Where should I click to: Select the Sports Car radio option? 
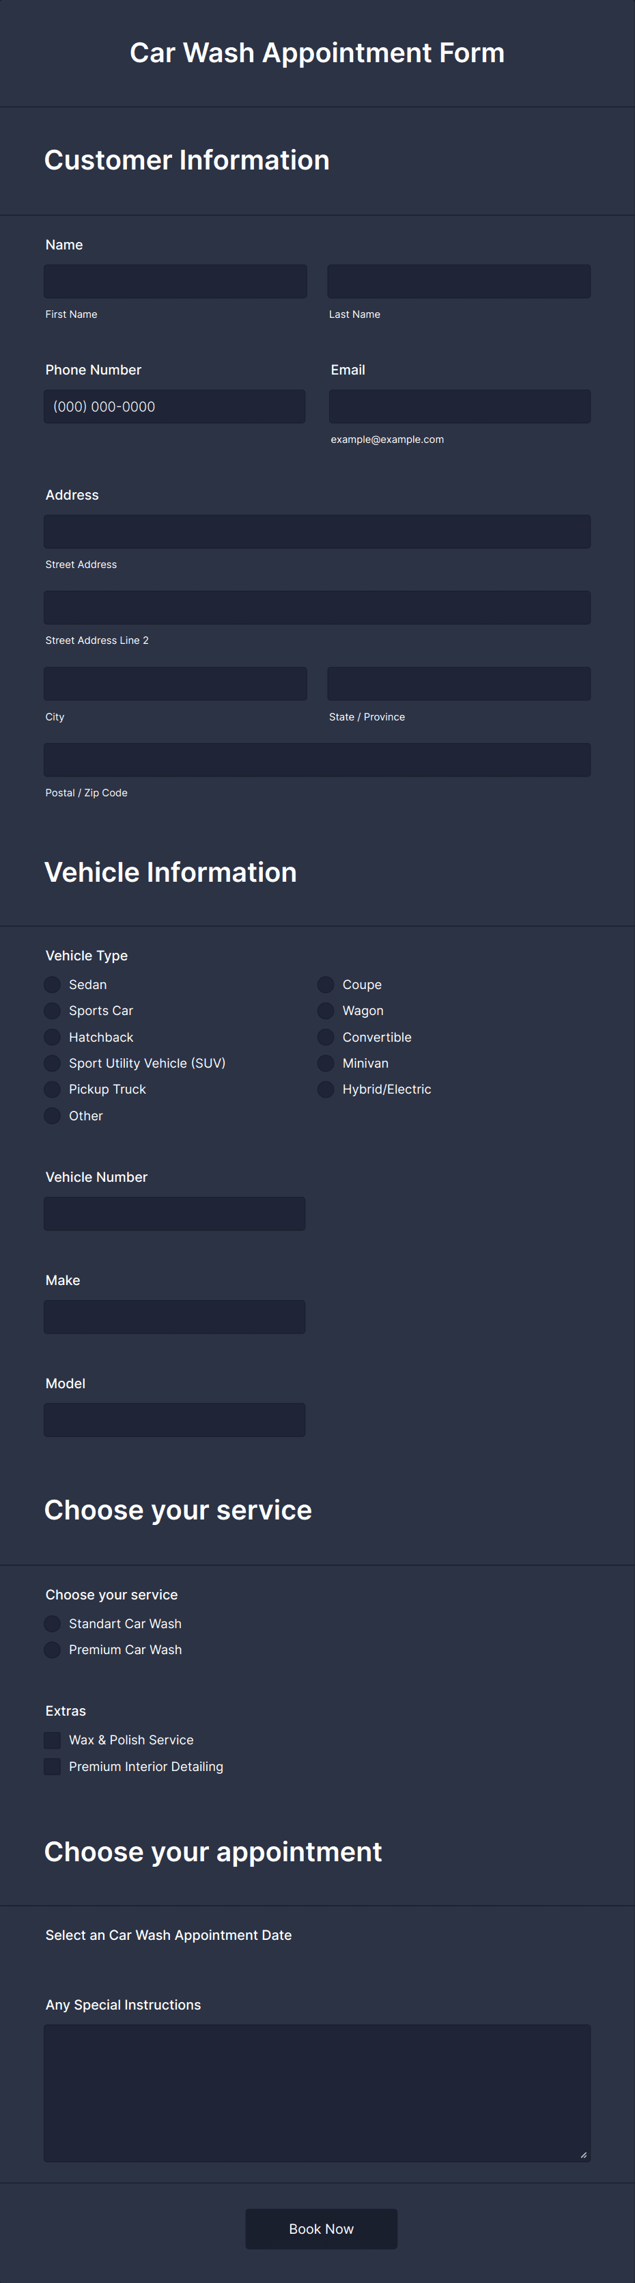point(53,1010)
